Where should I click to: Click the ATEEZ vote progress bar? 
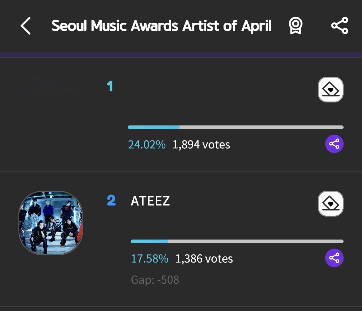[x=237, y=241]
